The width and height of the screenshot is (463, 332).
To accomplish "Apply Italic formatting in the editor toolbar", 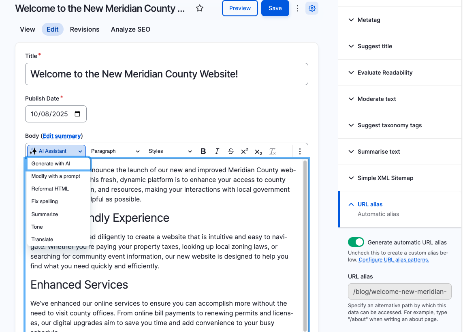I will [x=217, y=151].
